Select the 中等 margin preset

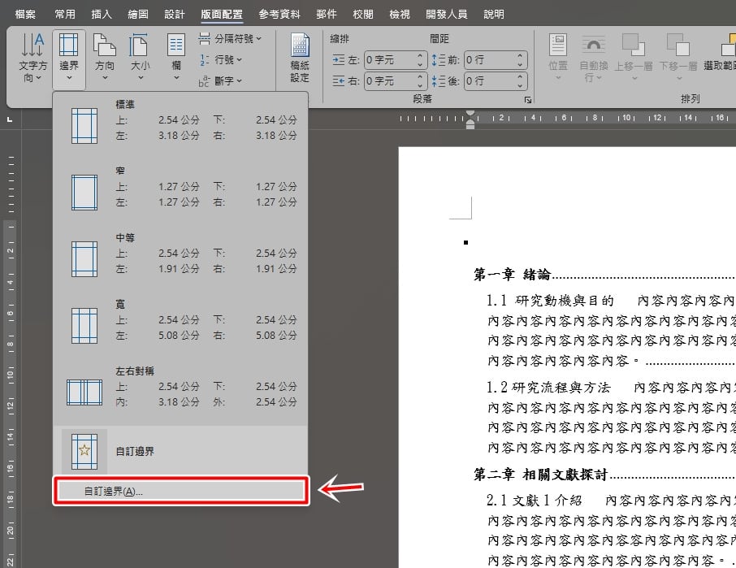[180, 258]
